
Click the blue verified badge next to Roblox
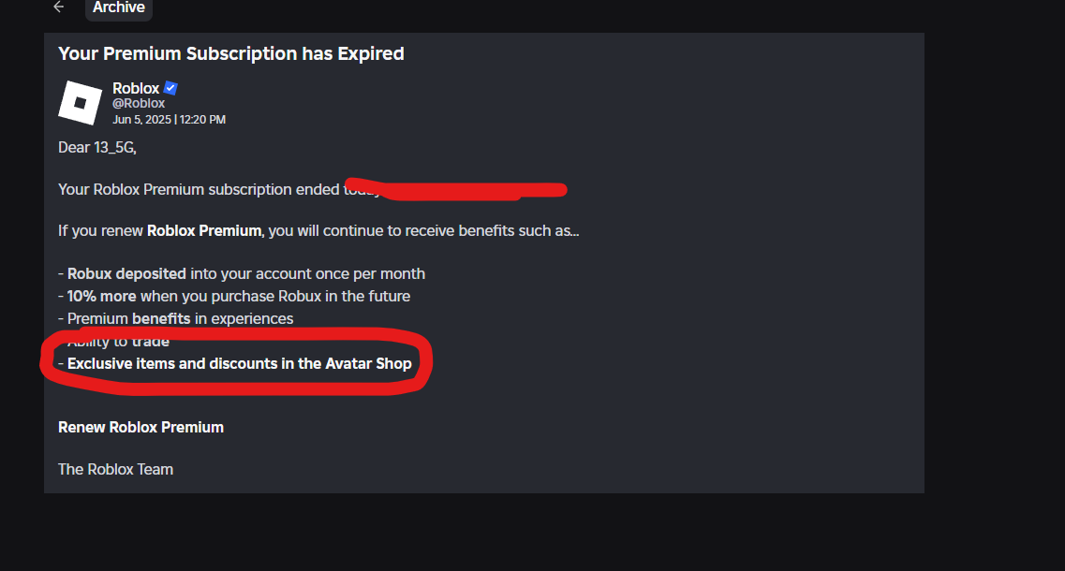170,87
